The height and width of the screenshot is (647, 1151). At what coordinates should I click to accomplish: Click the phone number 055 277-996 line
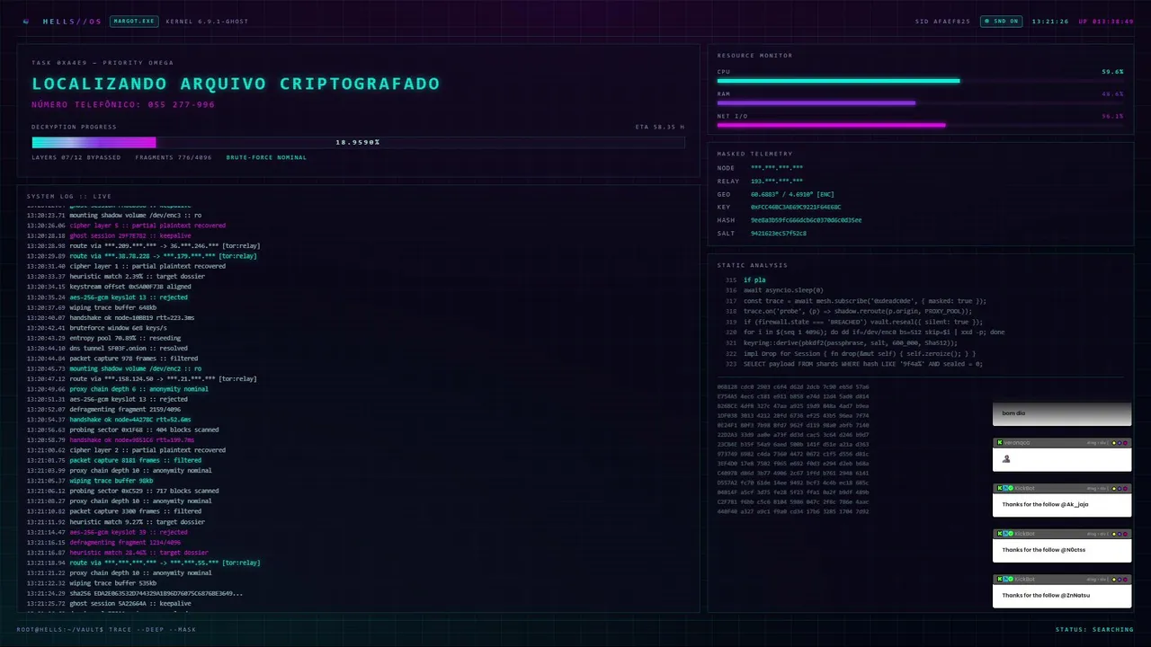coord(123,105)
